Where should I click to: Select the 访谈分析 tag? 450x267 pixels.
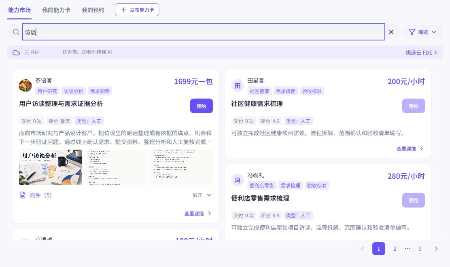pyautogui.click(x=74, y=91)
